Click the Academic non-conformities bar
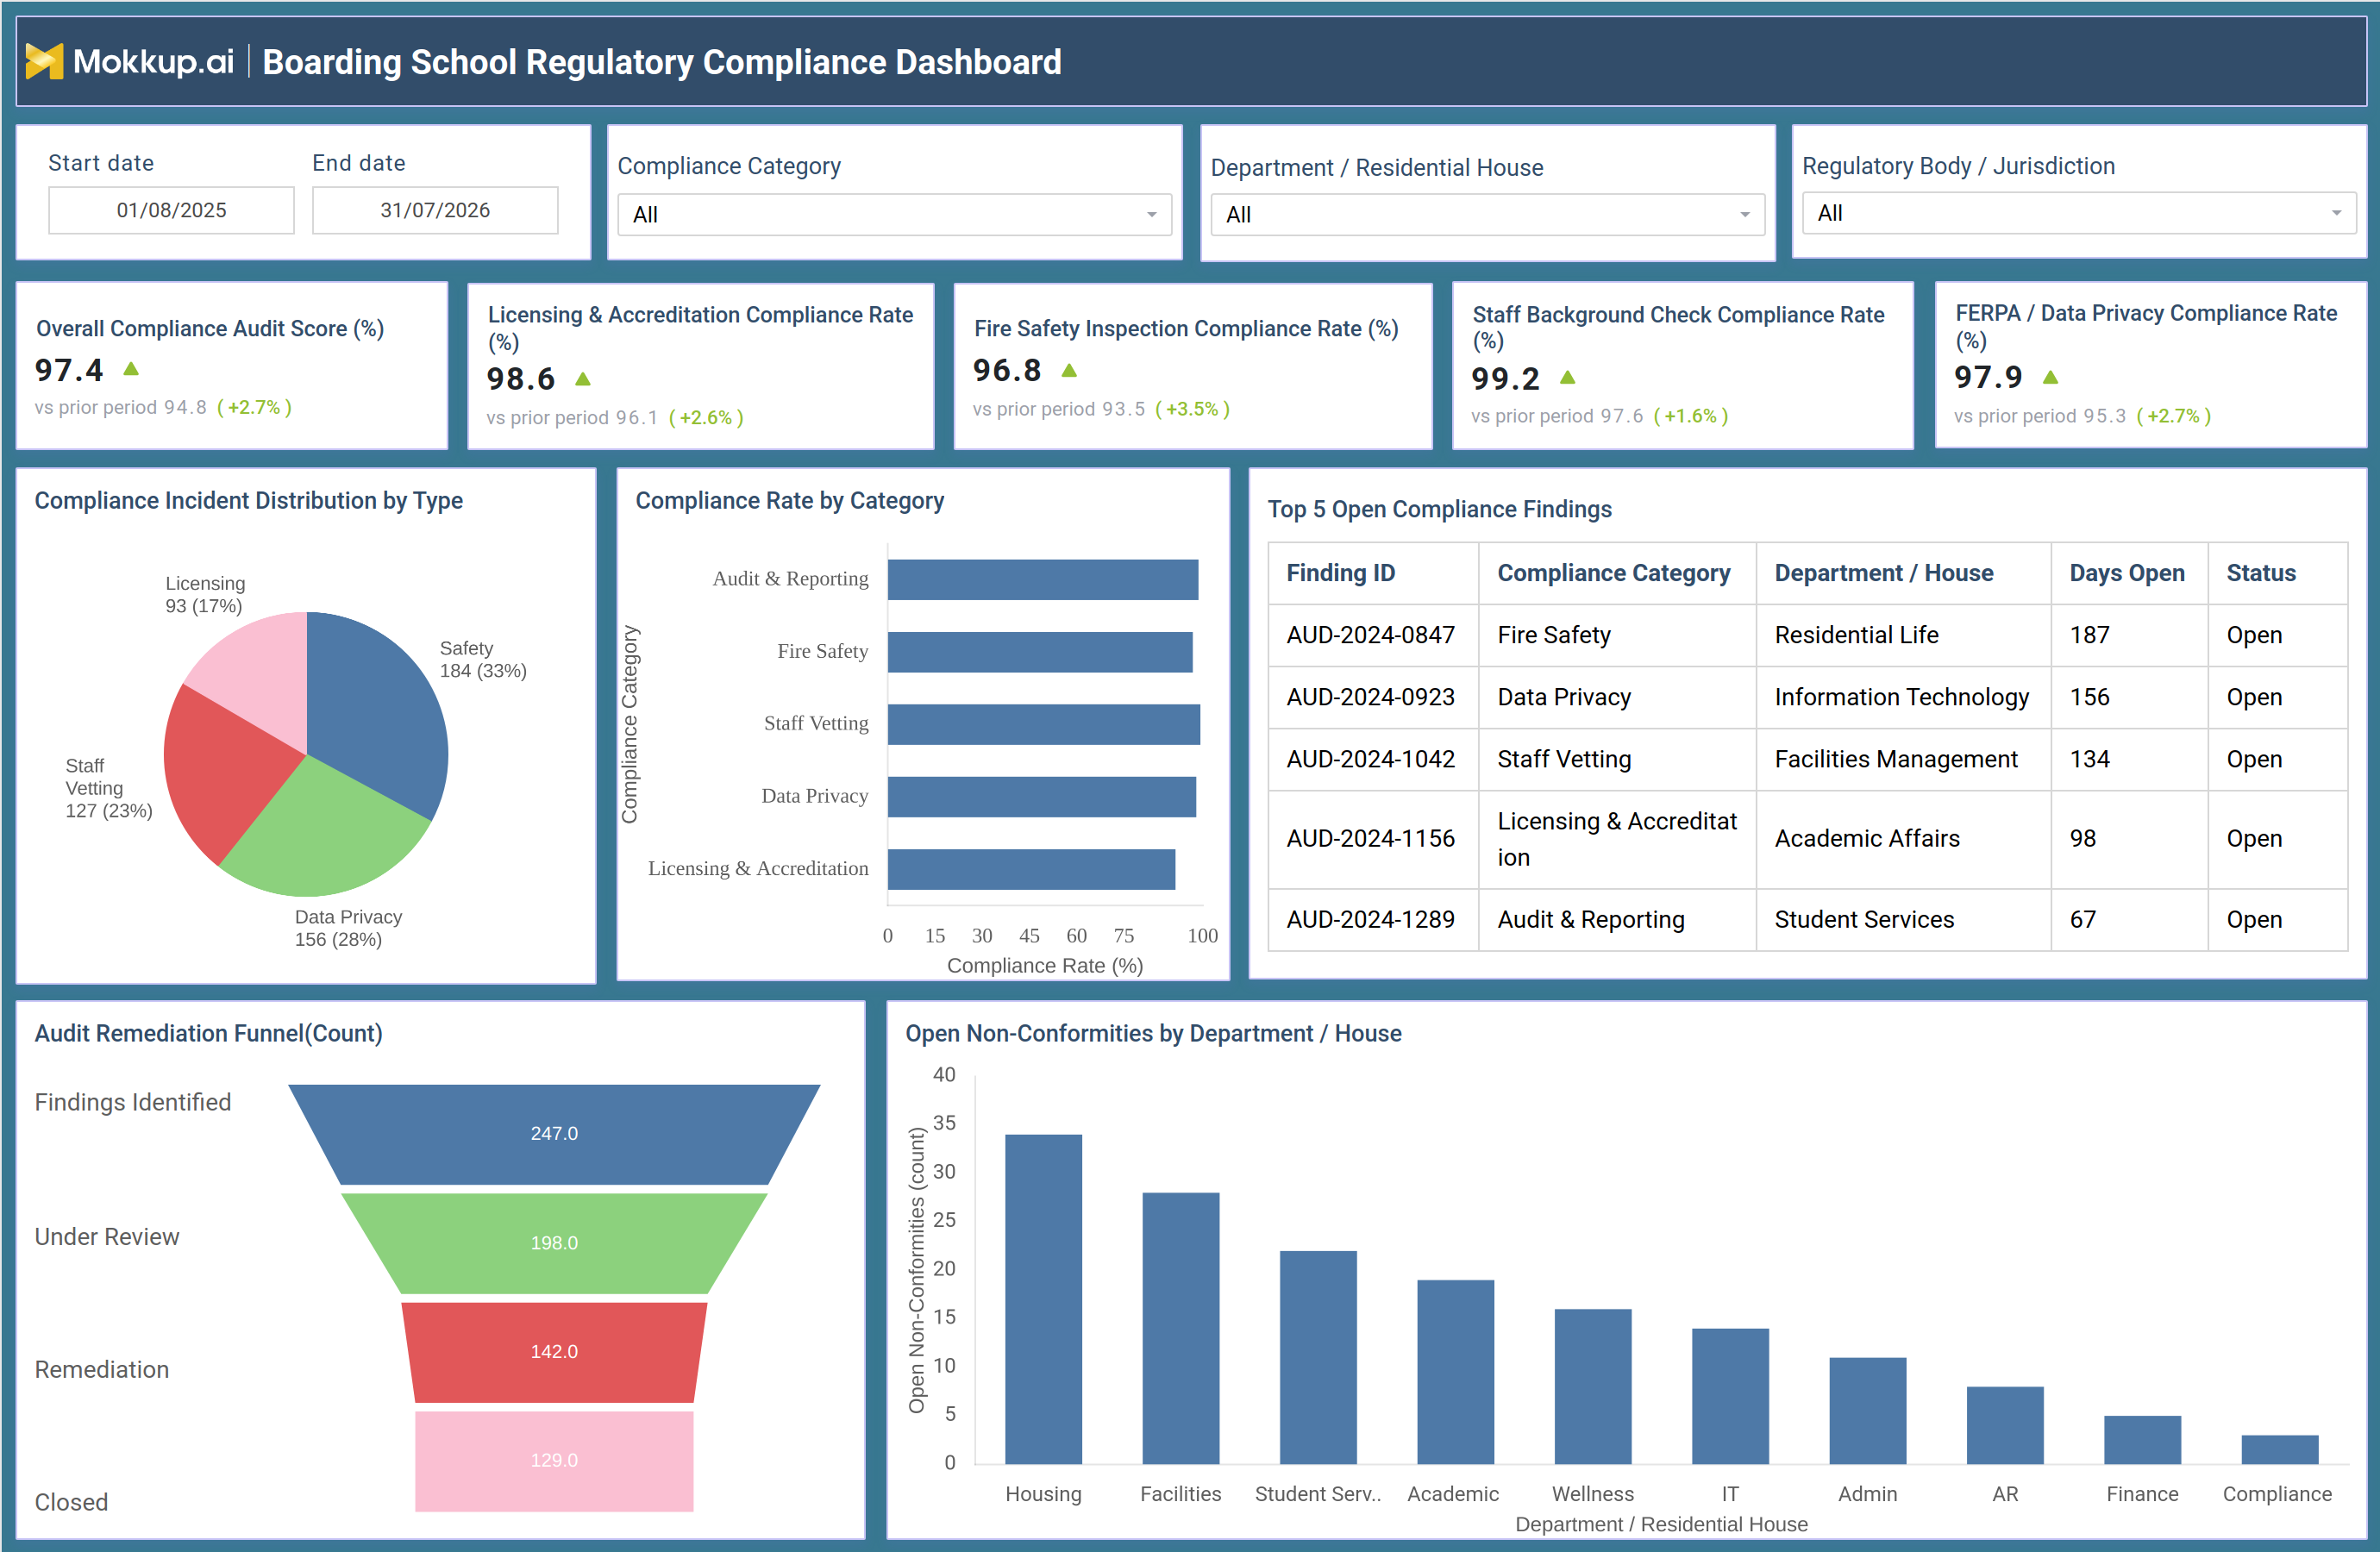Screen dimensions: 2380x1552 [1455, 1371]
